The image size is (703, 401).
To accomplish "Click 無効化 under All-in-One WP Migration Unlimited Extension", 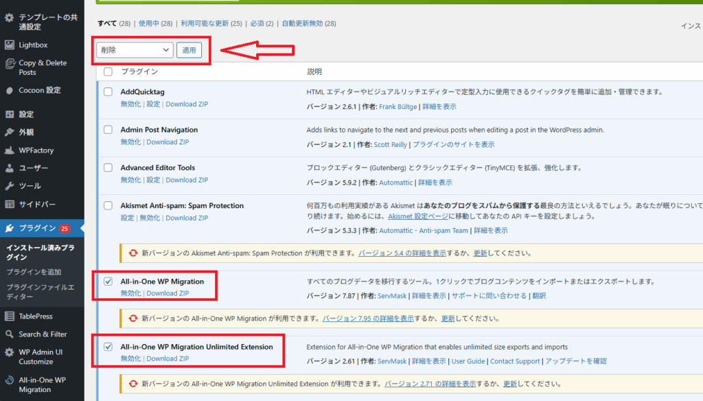I will point(130,359).
